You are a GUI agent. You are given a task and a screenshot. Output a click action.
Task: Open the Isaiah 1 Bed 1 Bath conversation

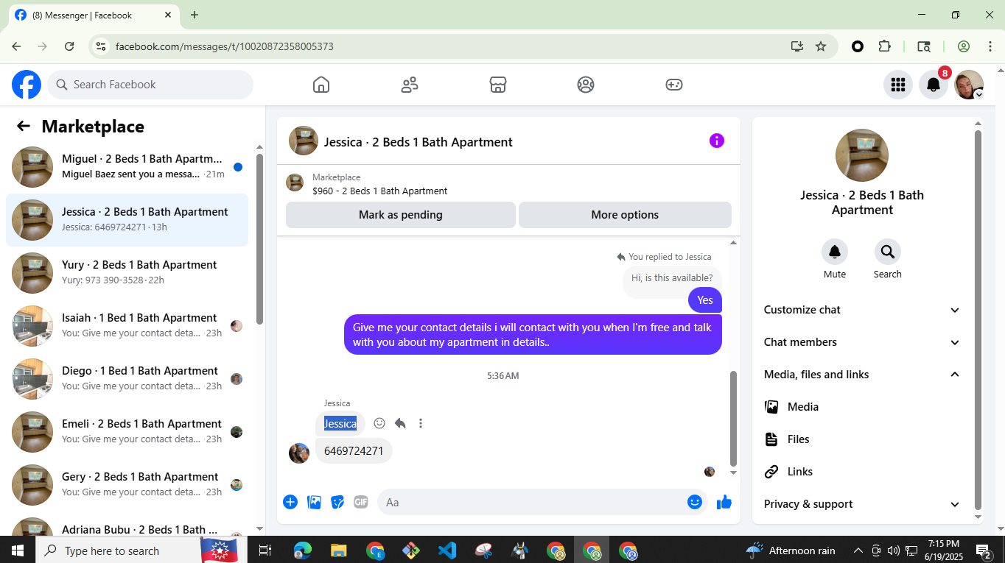[127, 326]
